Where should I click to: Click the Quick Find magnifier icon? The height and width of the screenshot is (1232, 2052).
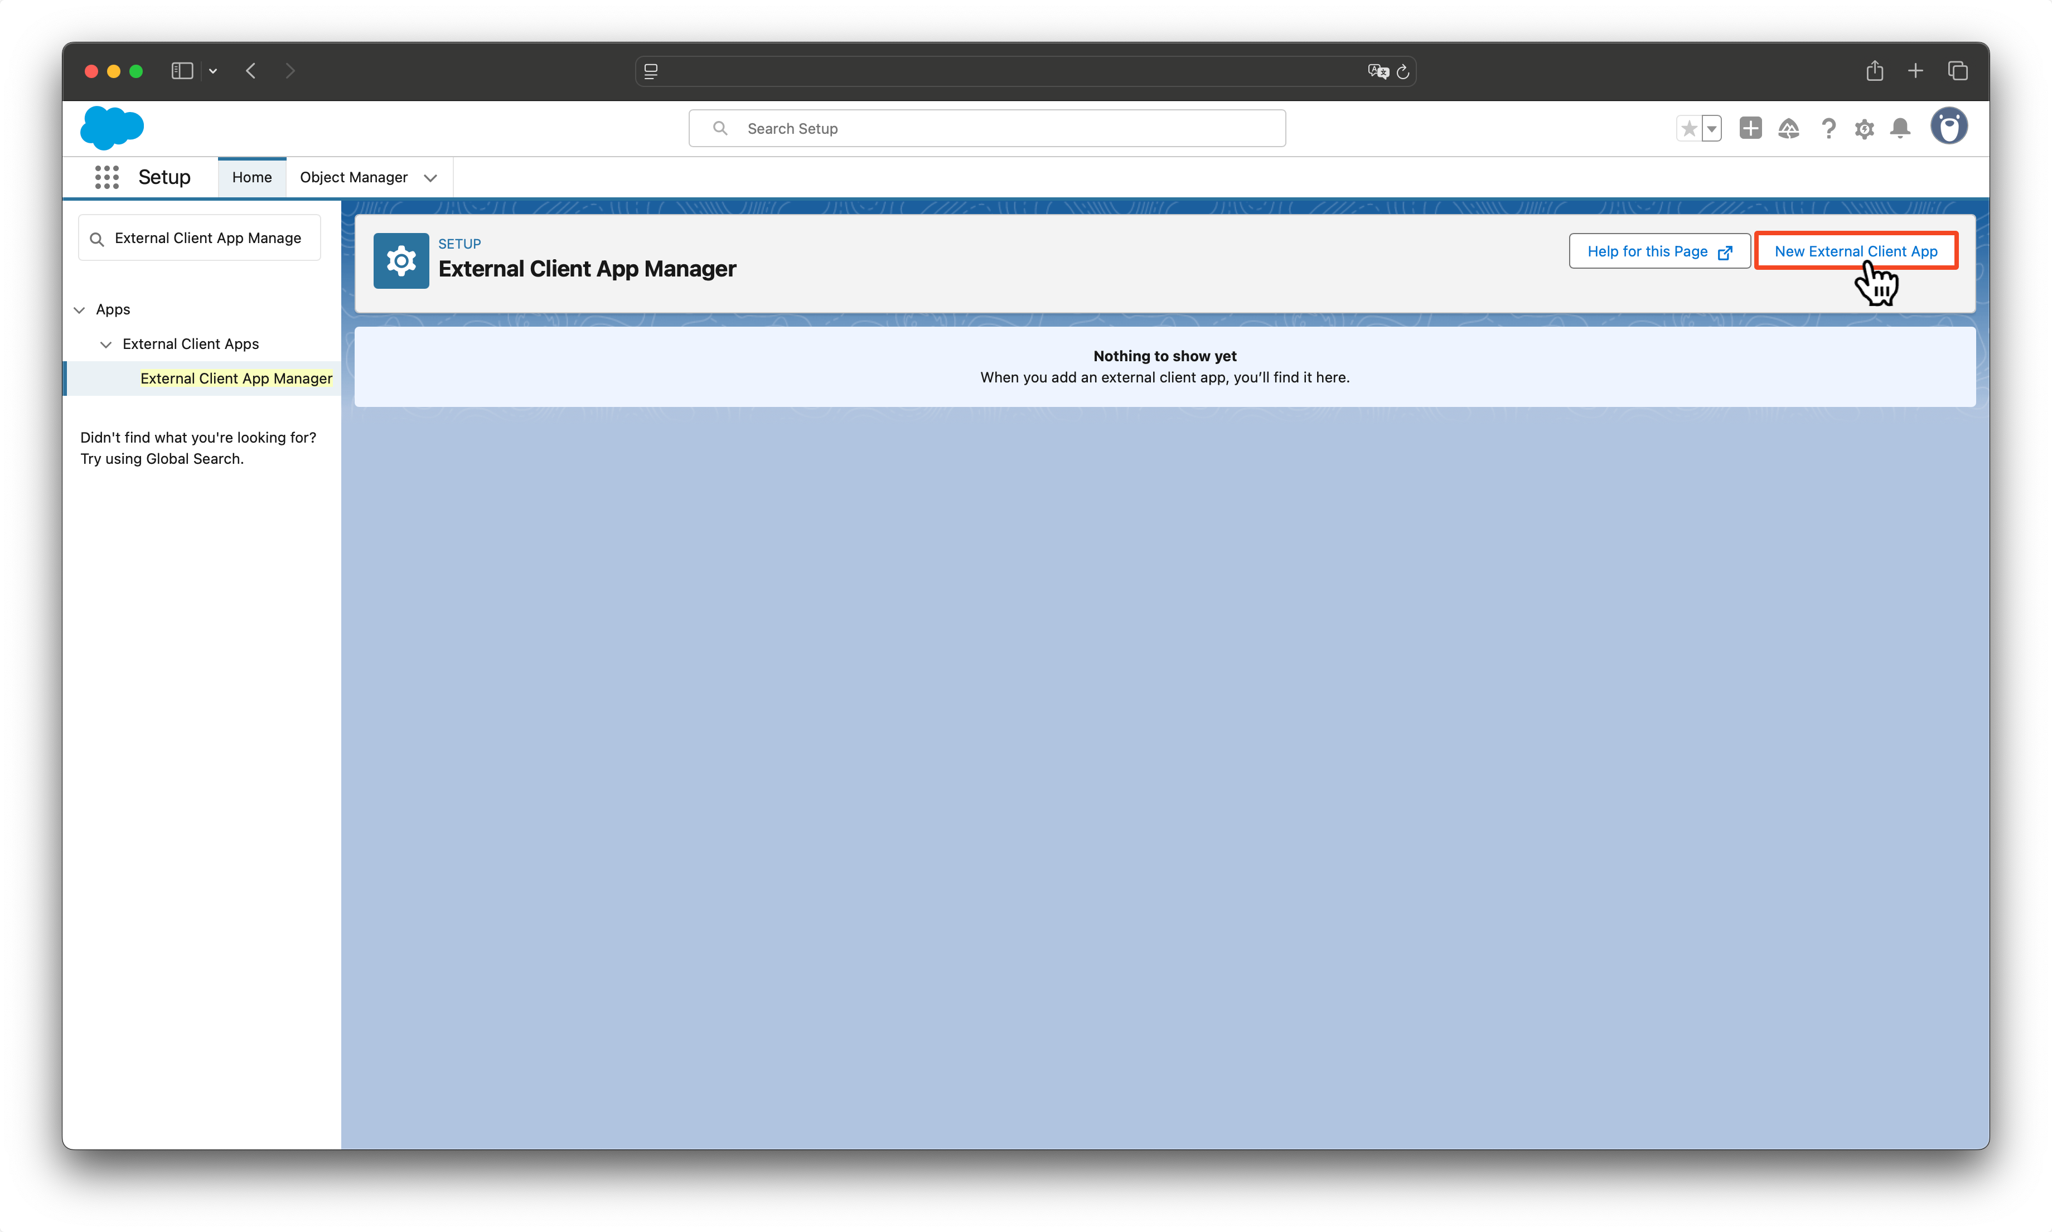point(97,239)
